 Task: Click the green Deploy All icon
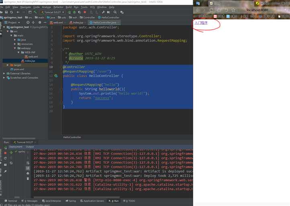(x=11, y=153)
